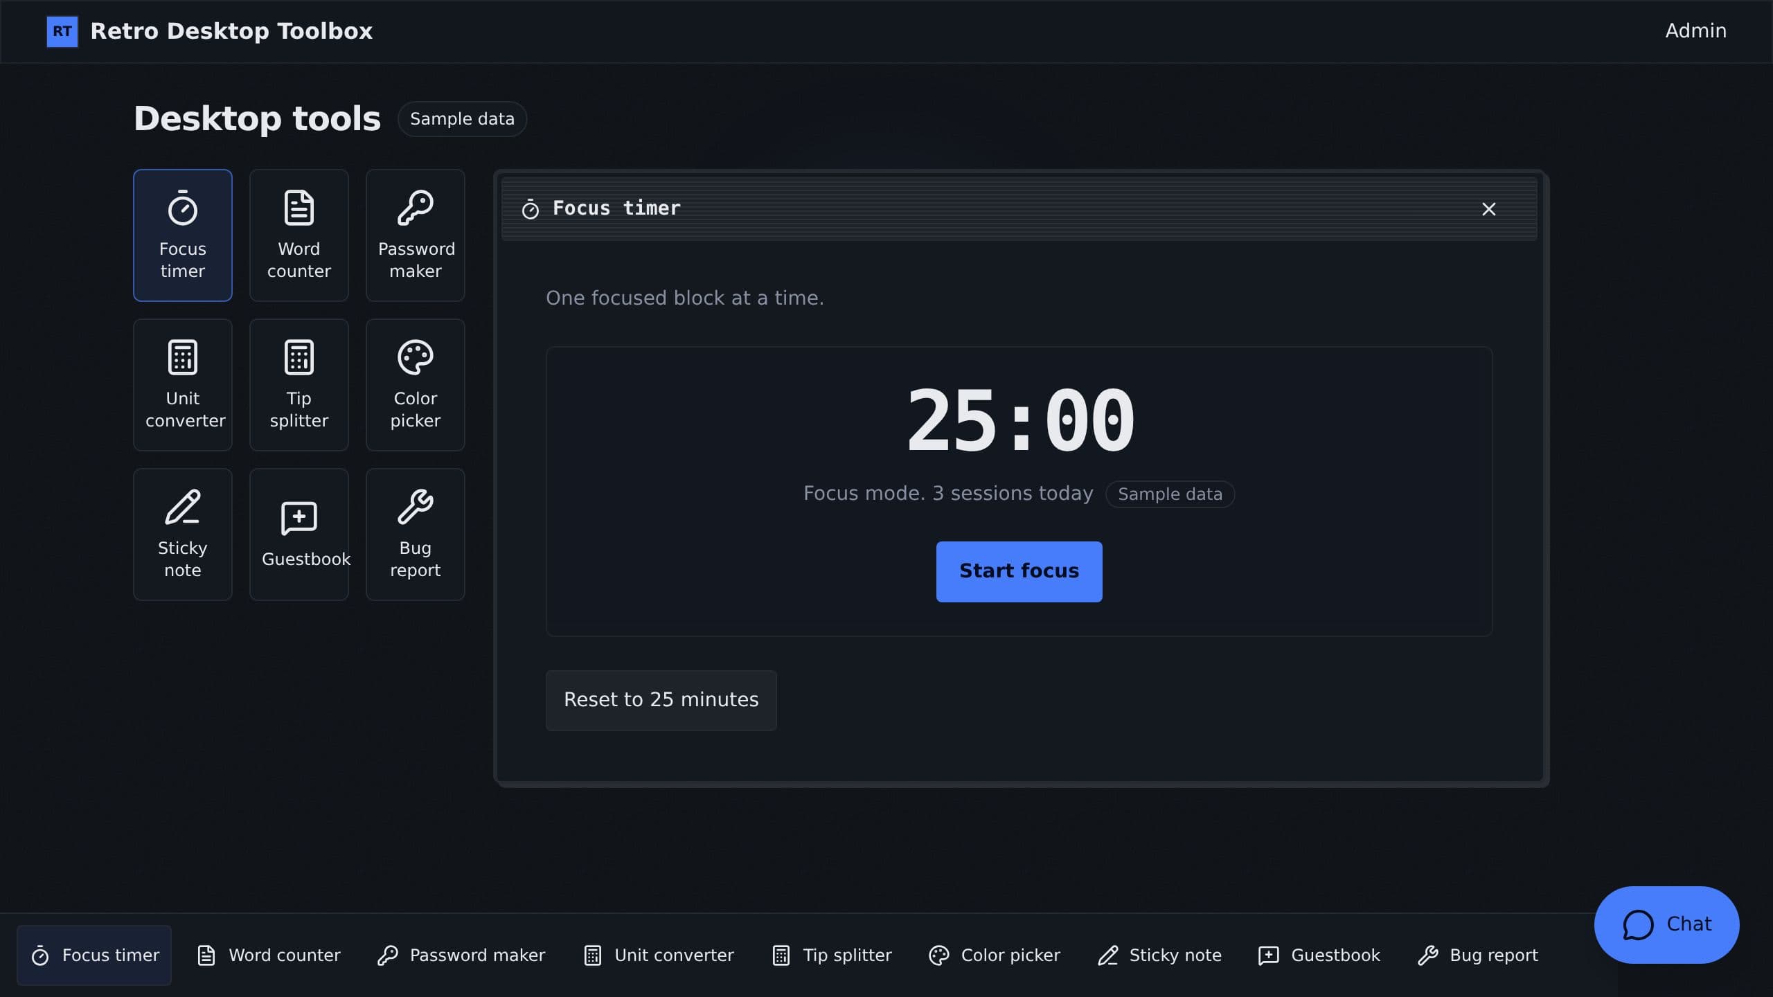The image size is (1773, 997).
Task: Select the Tip splitter tile in the grid
Action: (299, 385)
